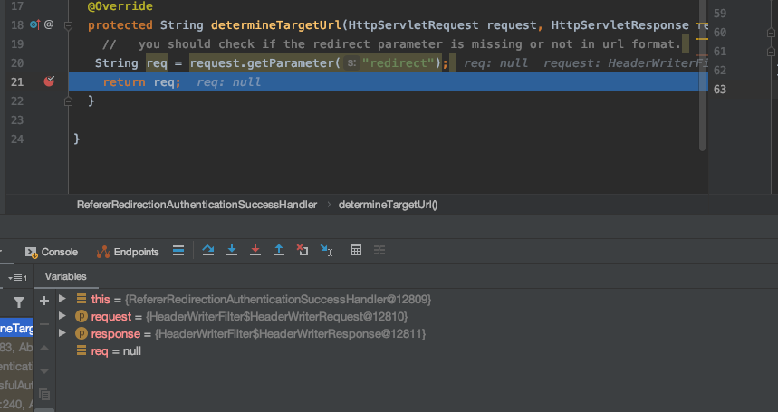Select the 'req = null' variable row
This screenshot has width=778, height=412.
pos(116,350)
